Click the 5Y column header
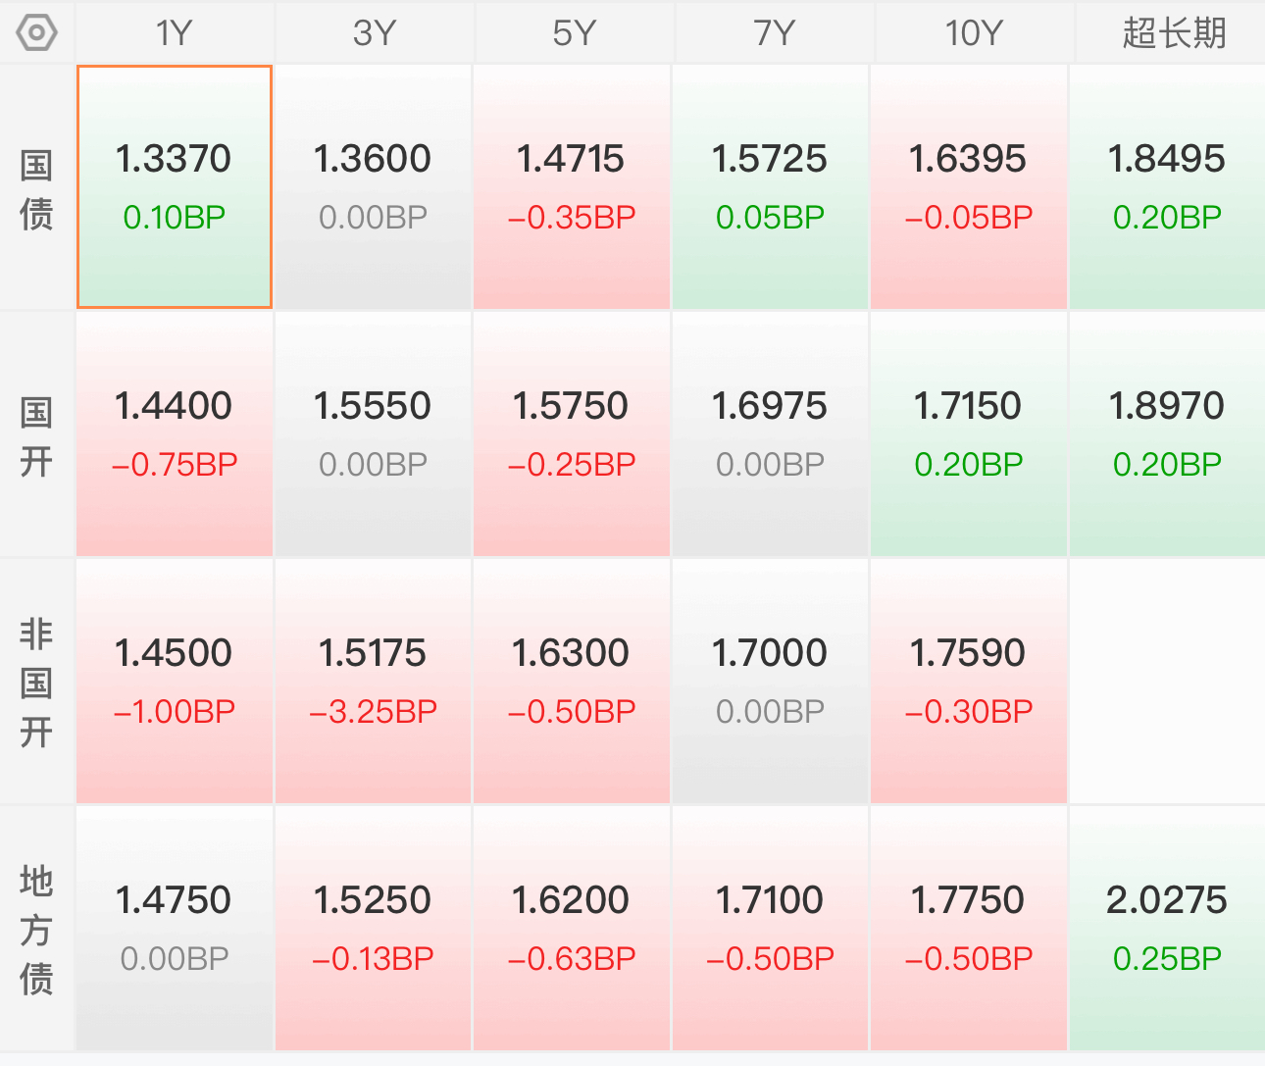This screenshot has width=1265, height=1066. coord(574,33)
